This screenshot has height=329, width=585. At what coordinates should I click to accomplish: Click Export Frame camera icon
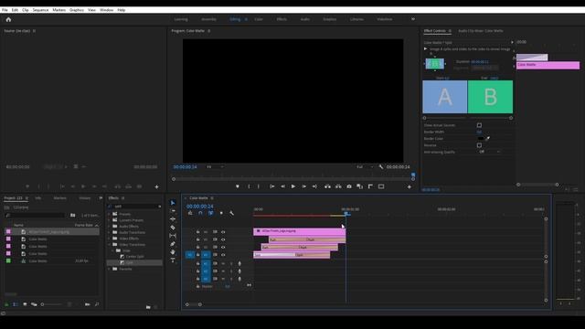tap(349, 186)
